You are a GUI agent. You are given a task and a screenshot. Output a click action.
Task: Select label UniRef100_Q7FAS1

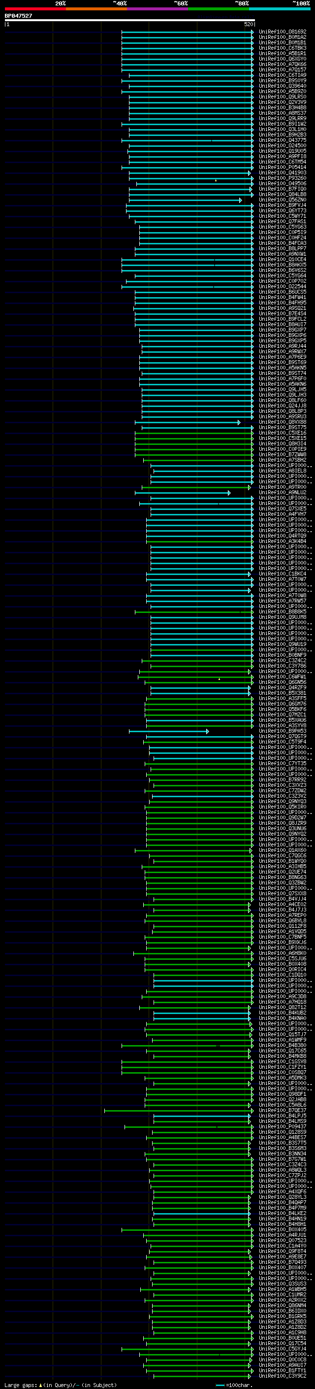click(282, 222)
